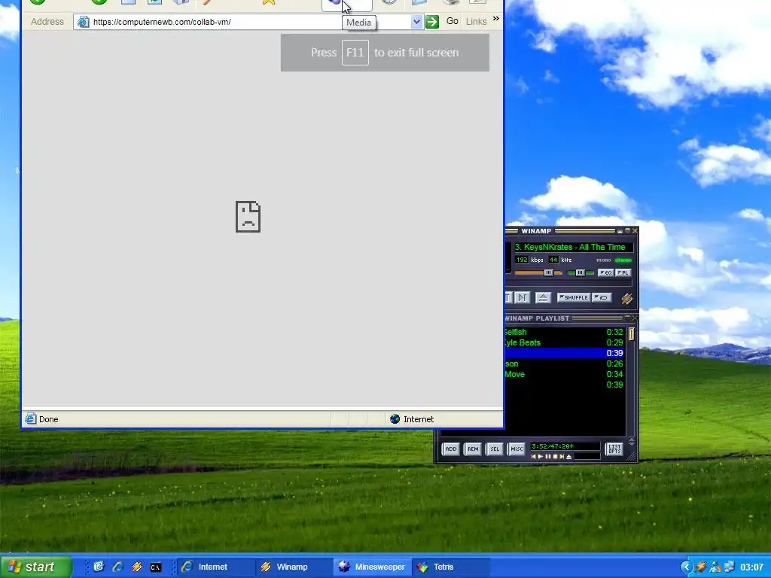This screenshot has height=578, width=771.
Task: Click previous track mini button in playlist
Action: coord(534,457)
